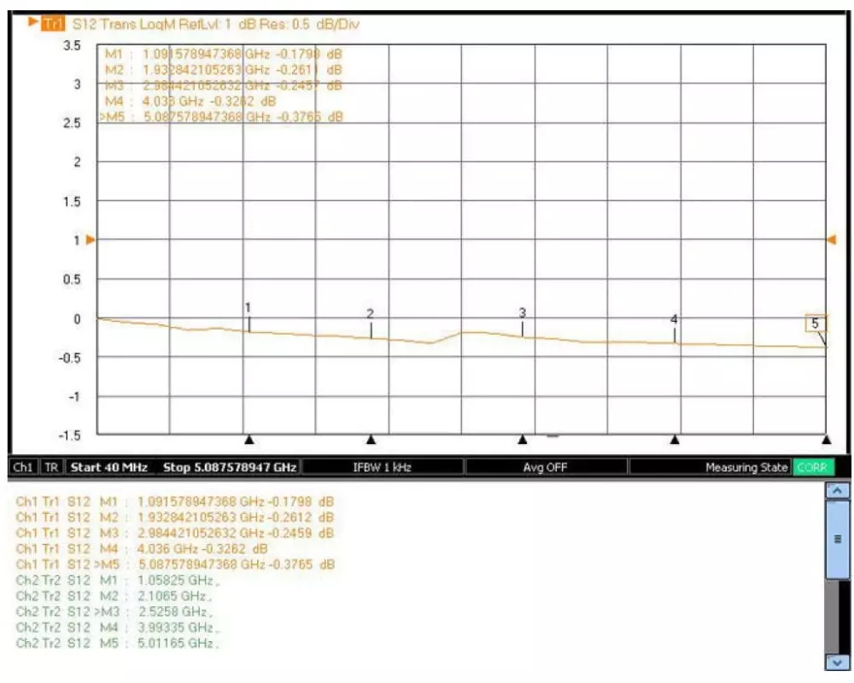Toggle averaging via Avg OFF field

[546, 468]
